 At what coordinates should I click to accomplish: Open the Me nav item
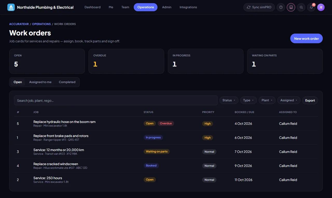click(111, 7)
